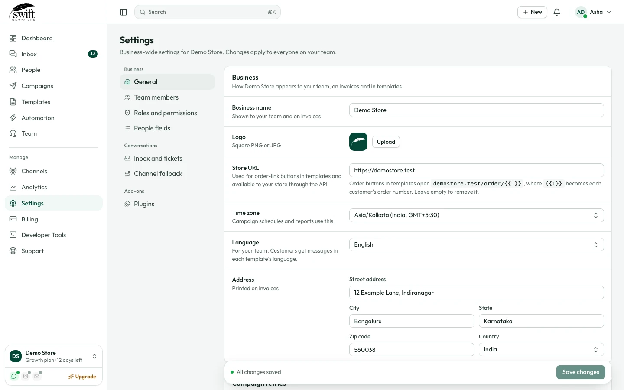Edit the Business name field
Viewport: 624px width, 390px height.
476,110
